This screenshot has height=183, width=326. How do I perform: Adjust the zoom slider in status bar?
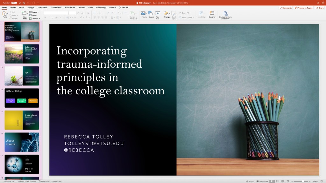[302, 181]
